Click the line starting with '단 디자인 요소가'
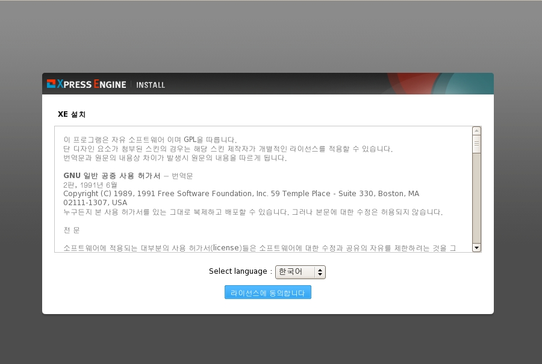Viewport: 542px width, 364px height. 228,149
